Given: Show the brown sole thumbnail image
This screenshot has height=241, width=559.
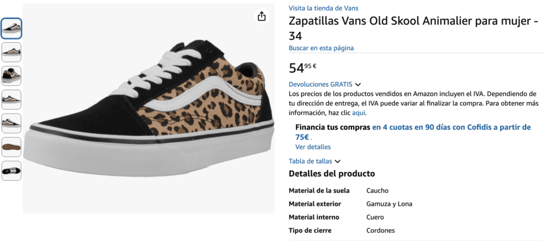Looking at the screenshot, I should click(11, 147).
